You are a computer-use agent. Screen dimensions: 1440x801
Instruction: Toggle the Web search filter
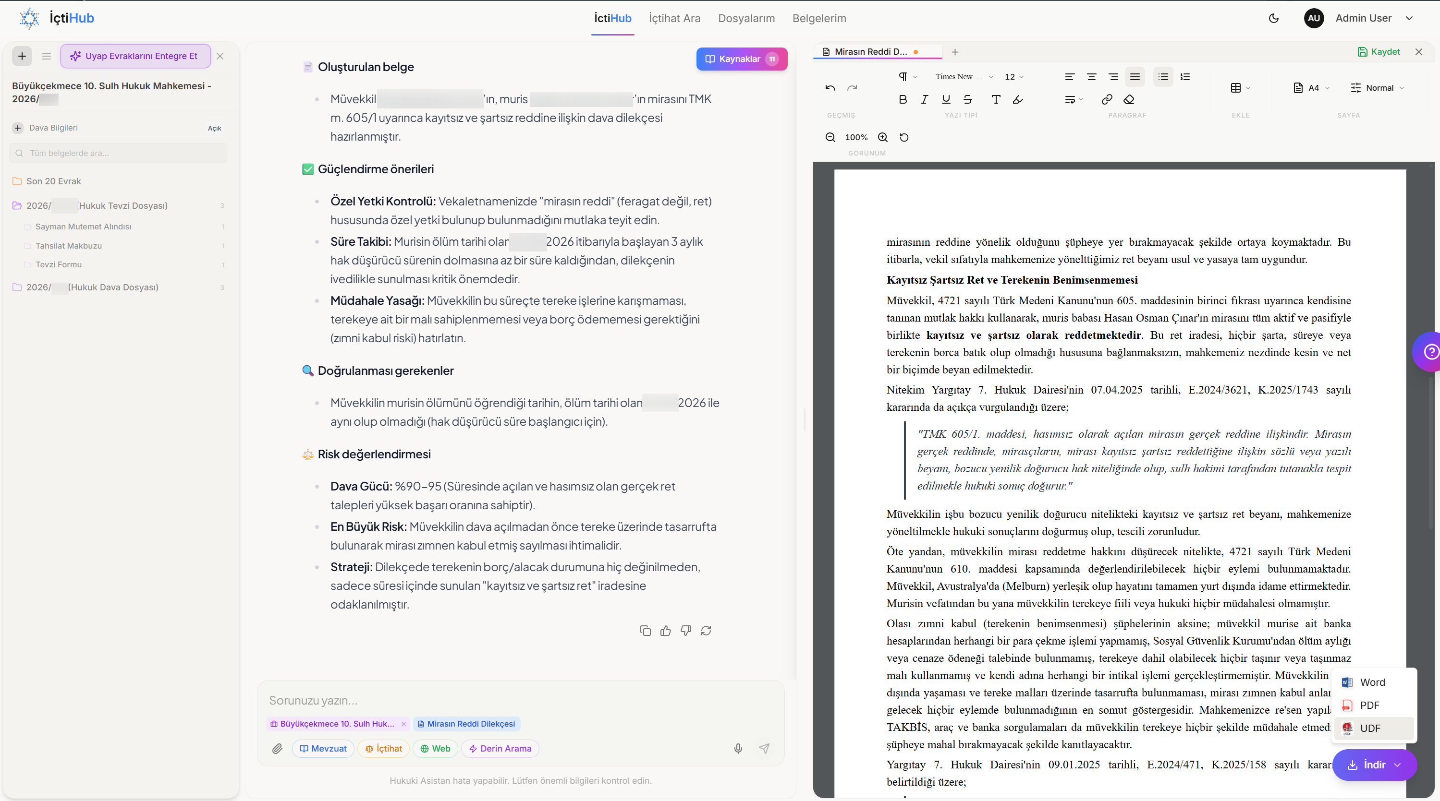(435, 749)
